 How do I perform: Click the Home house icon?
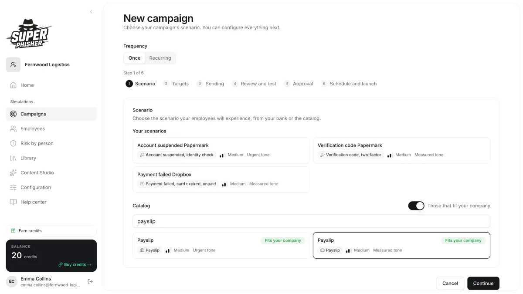(x=13, y=85)
